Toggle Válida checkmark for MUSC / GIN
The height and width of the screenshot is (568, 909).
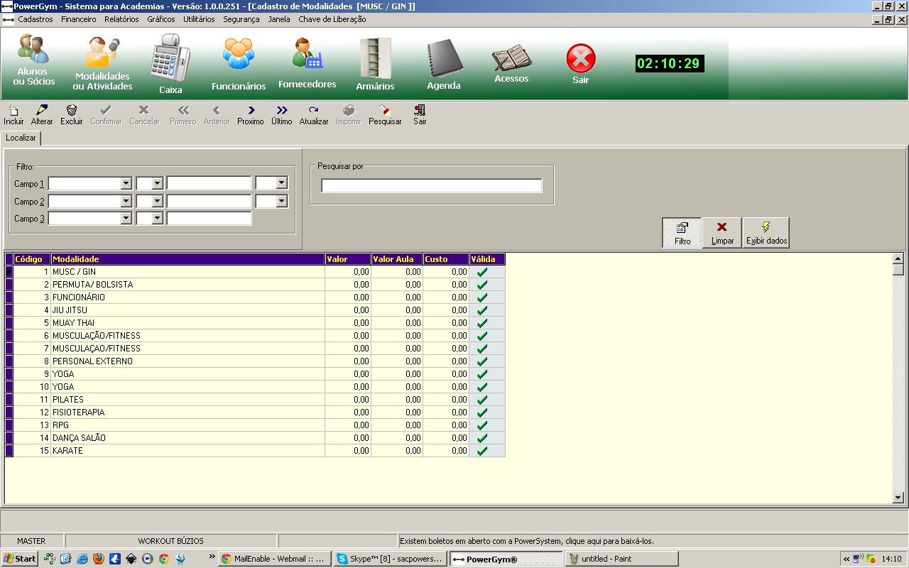point(482,272)
